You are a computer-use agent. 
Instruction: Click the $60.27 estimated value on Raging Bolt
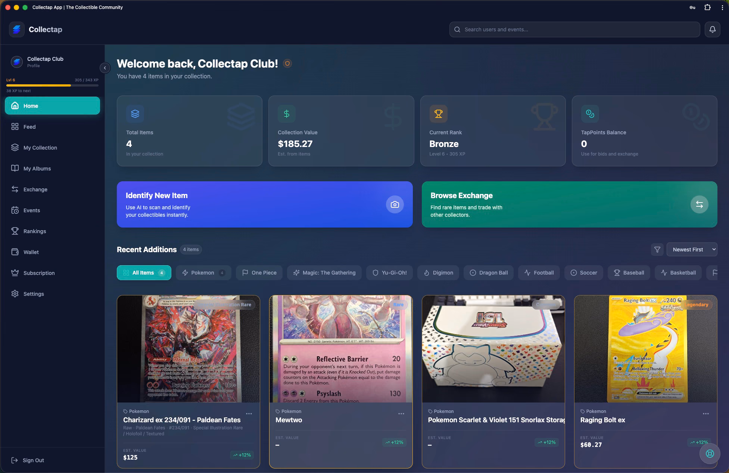[591, 445]
